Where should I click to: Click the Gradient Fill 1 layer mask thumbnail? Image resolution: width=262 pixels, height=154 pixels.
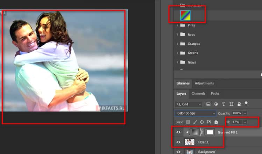tap(210, 132)
